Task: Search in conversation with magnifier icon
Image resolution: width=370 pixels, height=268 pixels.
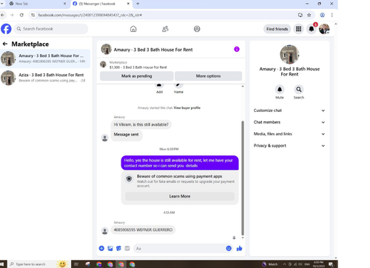Action: pyautogui.click(x=299, y=90)
